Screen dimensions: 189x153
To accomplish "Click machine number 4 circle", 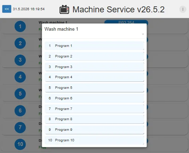I will tap(20, 77).
